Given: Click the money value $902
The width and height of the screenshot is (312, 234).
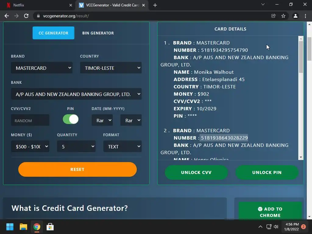Looking at the screenshot, I should [203, 94].
